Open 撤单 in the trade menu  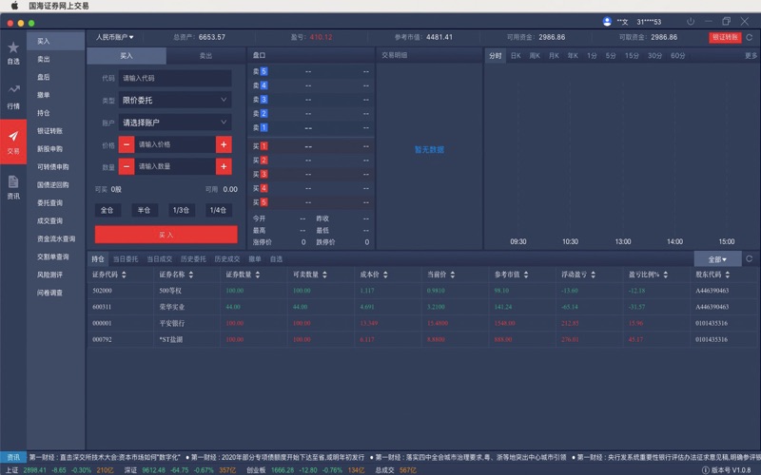coord(44,95)
